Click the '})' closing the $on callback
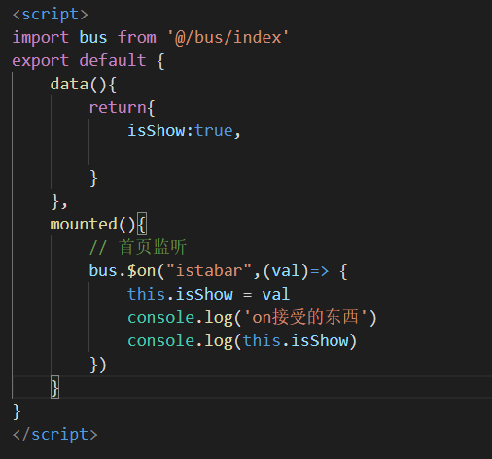The image size is (492, 459). [x=97, y=365]
